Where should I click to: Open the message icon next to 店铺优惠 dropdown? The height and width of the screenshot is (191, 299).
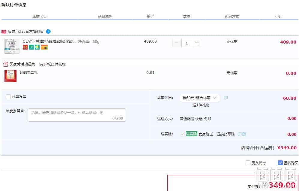pyautogui.click(x=226, y=98)
